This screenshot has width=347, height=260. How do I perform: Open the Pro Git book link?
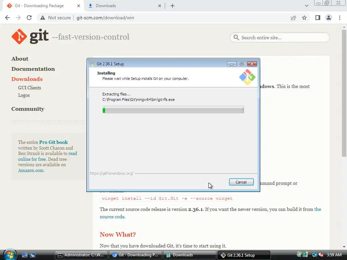pos(54,142)
